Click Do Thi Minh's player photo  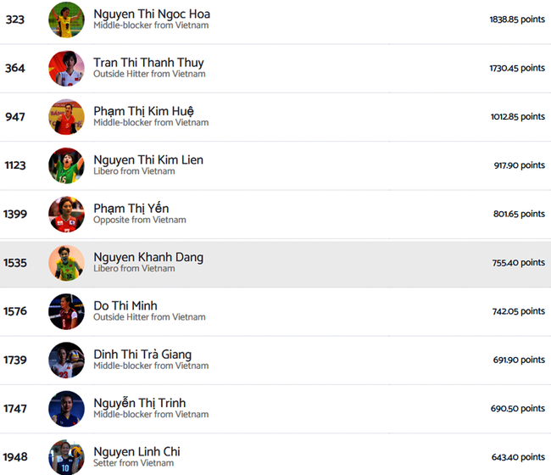[66, 311]
